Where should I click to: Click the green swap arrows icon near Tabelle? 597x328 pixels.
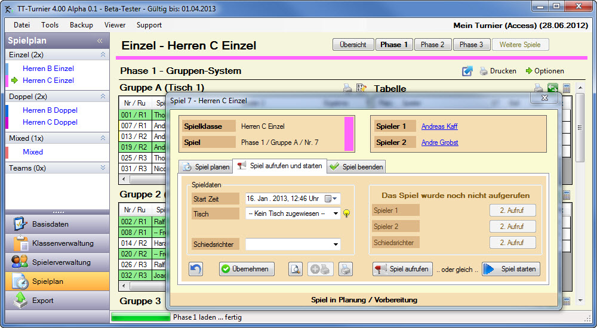(553, 88)
